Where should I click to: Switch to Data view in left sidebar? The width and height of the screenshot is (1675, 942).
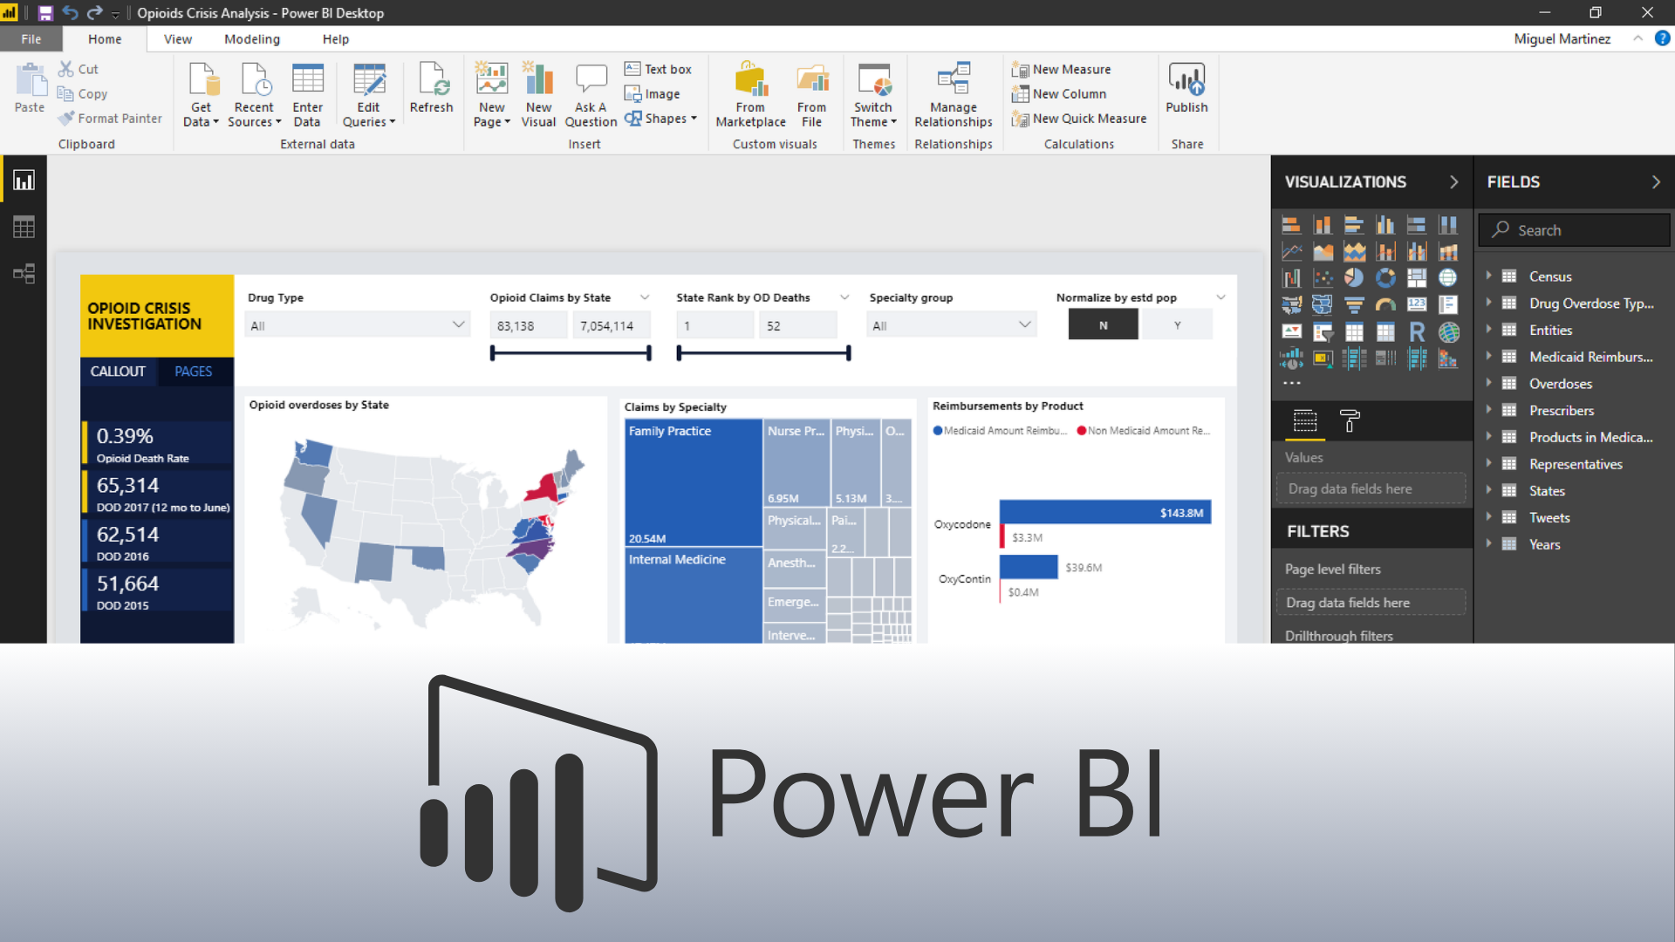coord(24,228)
